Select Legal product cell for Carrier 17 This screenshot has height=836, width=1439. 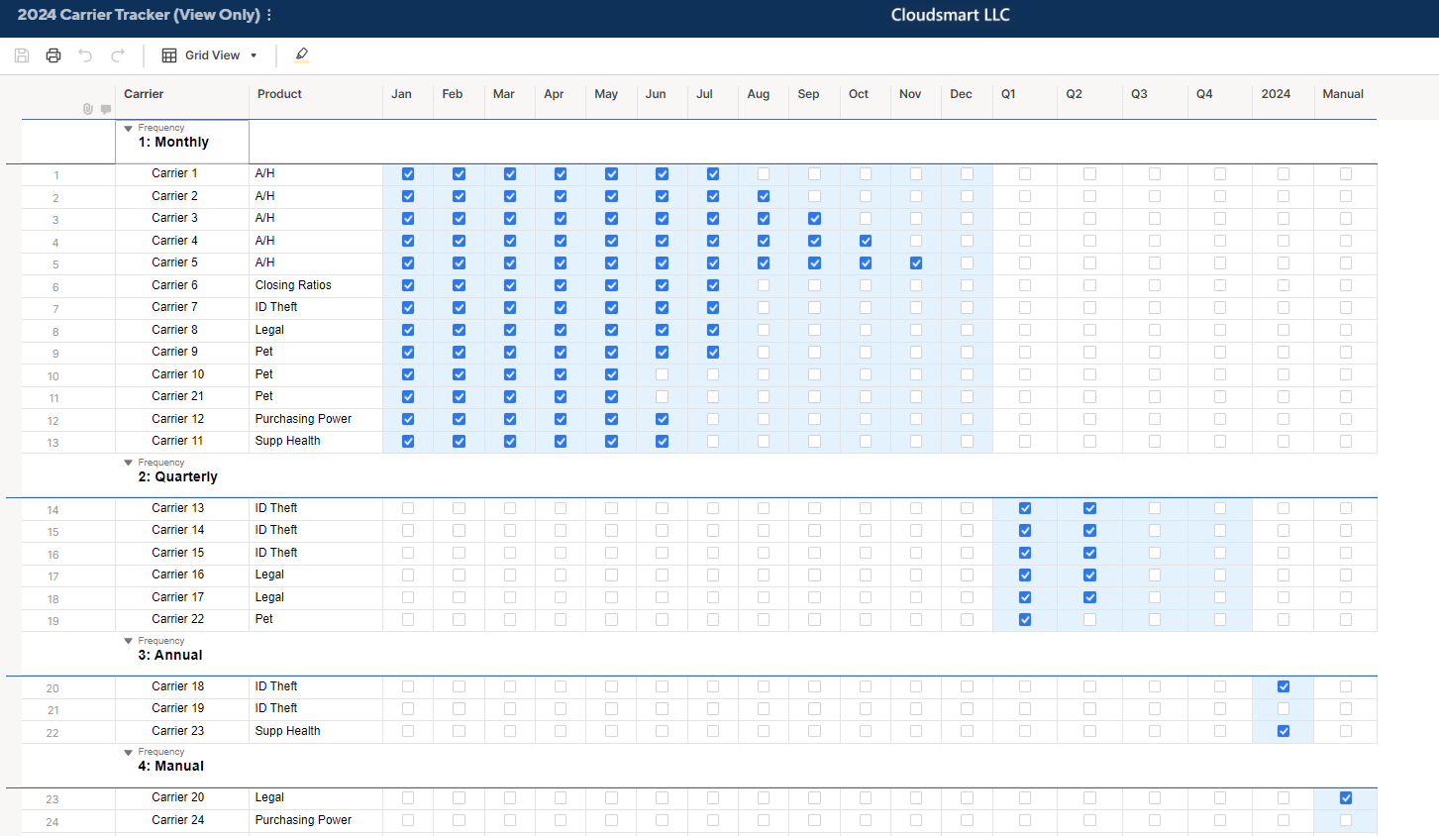coord(316,597)
